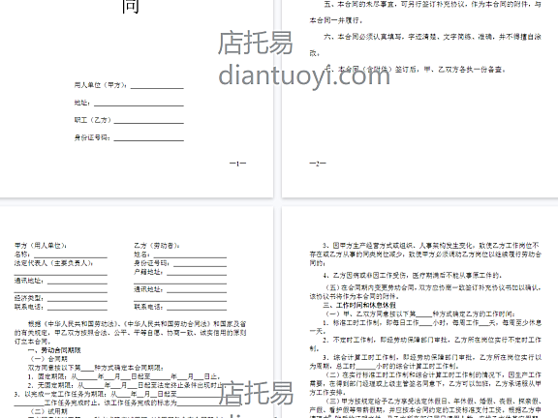Click the blank line after "名称"

(x=71, y=256)
